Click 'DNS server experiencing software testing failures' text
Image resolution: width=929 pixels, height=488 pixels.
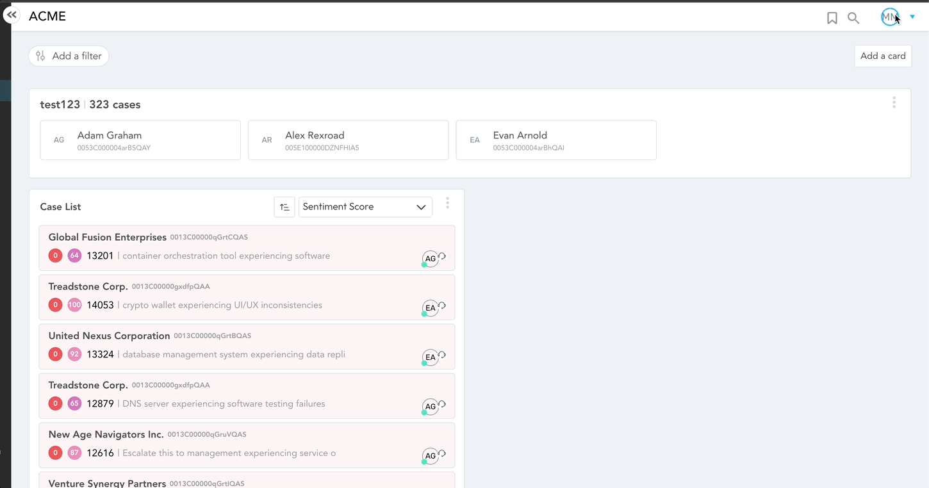click(224, 403)
